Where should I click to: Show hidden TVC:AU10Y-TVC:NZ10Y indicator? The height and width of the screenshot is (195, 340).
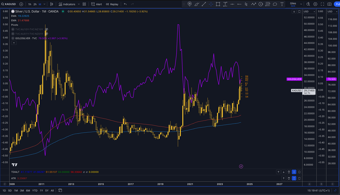tap(46, 29)
